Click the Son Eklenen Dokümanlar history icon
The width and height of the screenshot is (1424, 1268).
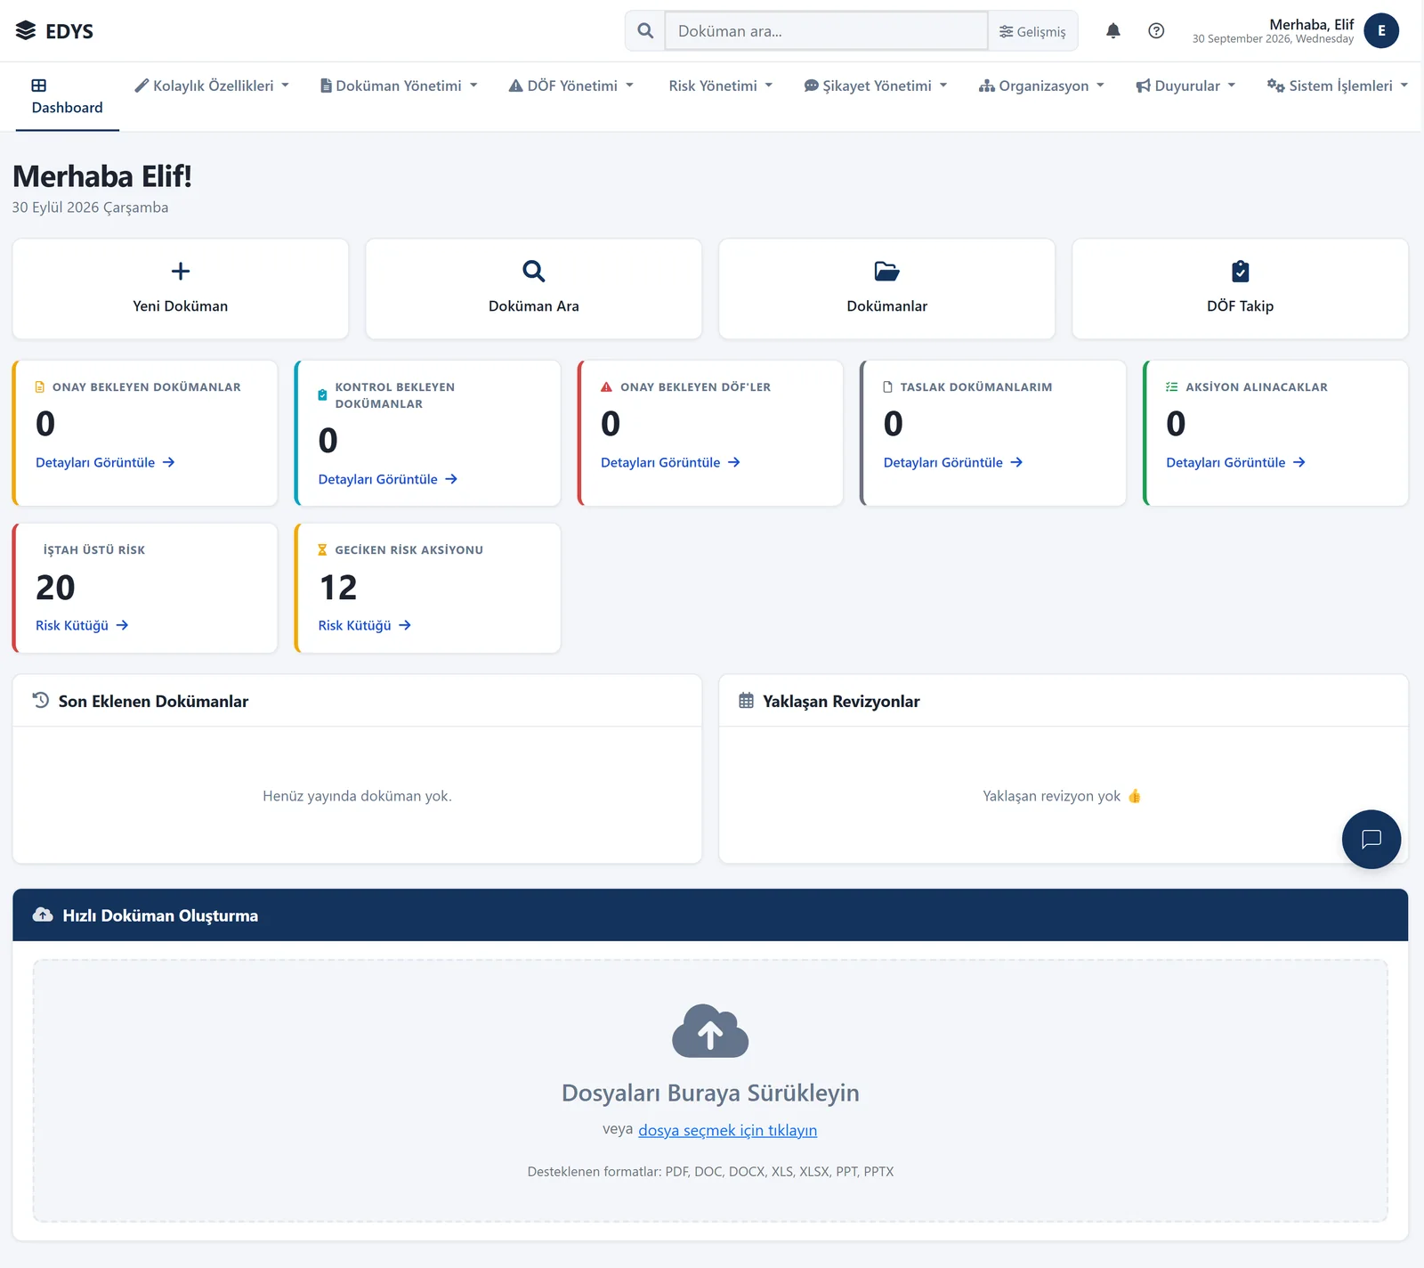[41, 701]
